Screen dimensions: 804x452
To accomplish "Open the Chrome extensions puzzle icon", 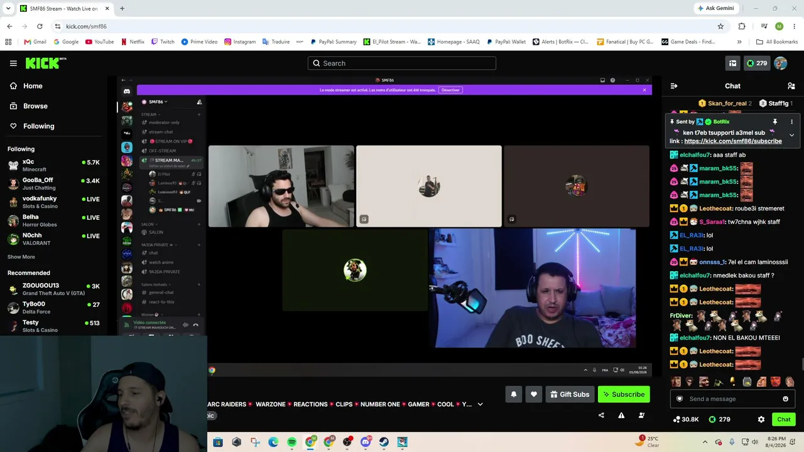I will (x=742, y=26).
